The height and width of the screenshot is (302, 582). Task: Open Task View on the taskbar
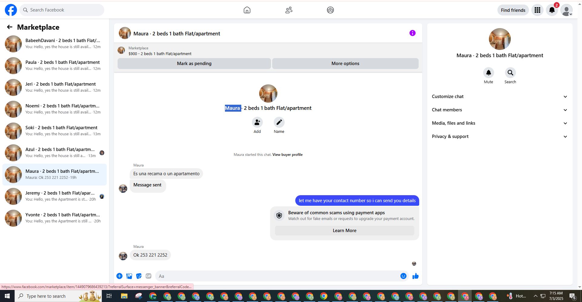point(109,296)
